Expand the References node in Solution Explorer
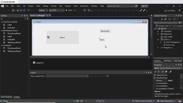The image size is (183, 103). [x=158, y=34]
